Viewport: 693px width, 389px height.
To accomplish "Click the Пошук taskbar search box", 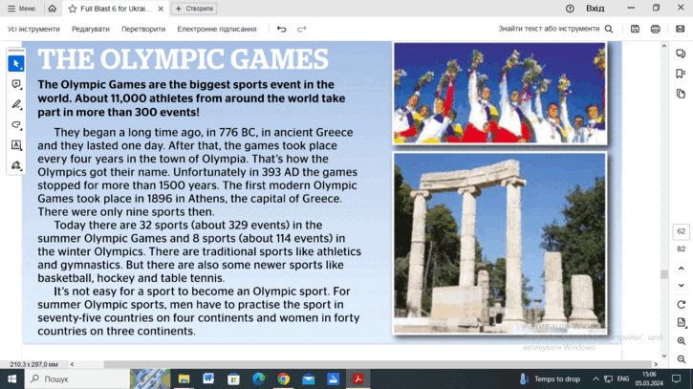I will coord(76,378).
